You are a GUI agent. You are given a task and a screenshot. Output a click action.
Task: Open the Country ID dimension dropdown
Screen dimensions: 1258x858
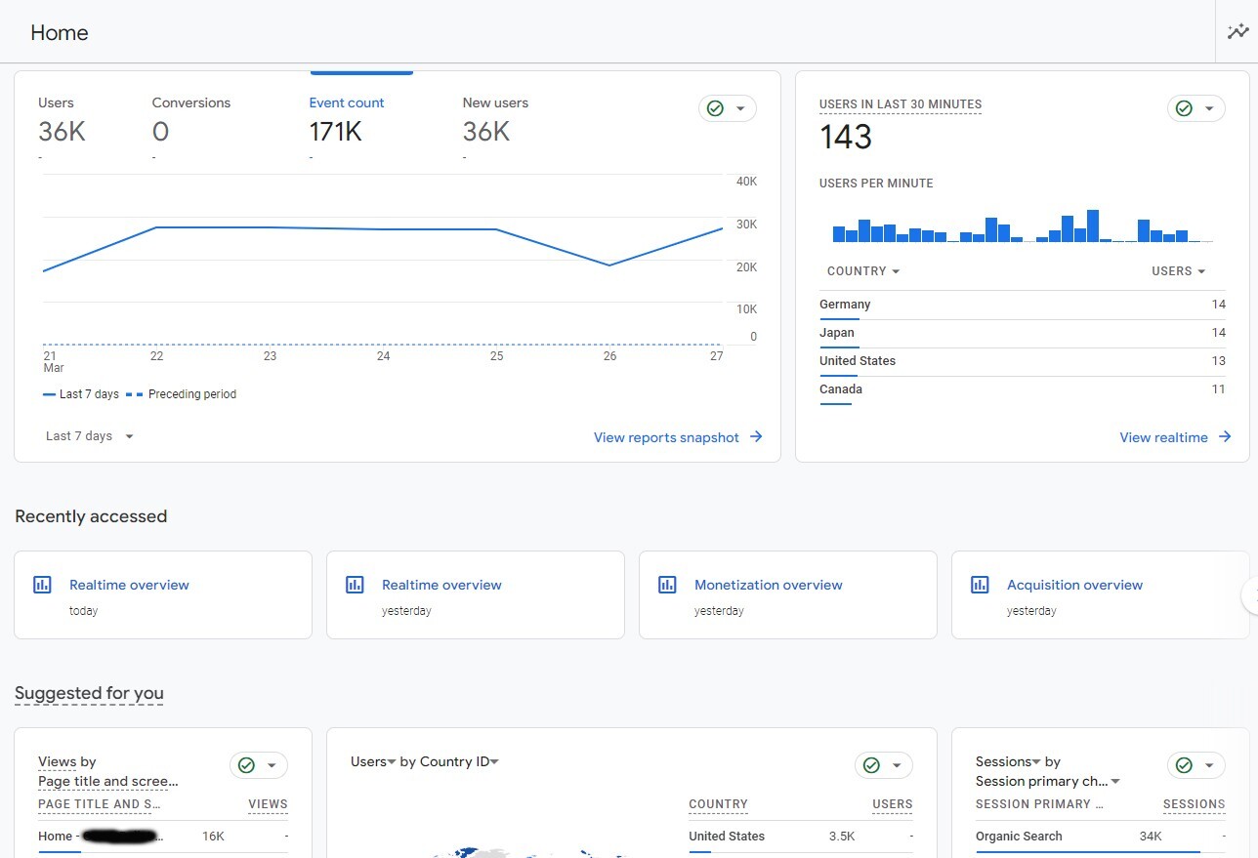coord(459,761)
